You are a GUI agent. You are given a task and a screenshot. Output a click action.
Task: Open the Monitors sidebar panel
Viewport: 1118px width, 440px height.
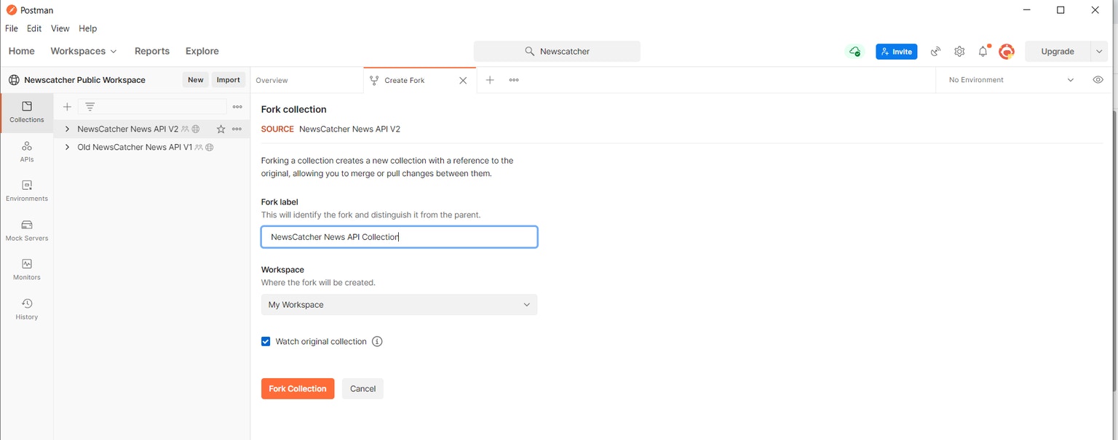coord(27,270)
